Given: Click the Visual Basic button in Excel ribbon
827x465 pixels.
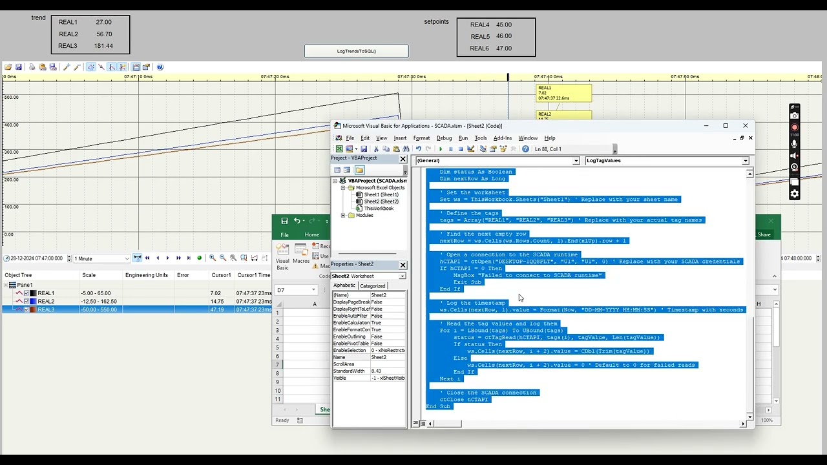Looking at the screenshot, I should pyautogui.click(x=283, y=256).
